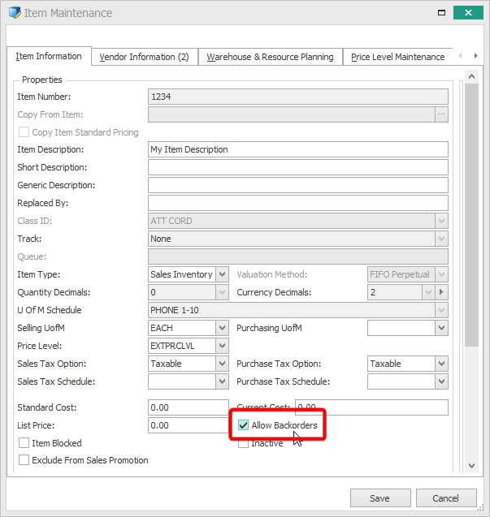Switch to the Vendor Information tab
490x517 pixels.
(x=144, y=57)
